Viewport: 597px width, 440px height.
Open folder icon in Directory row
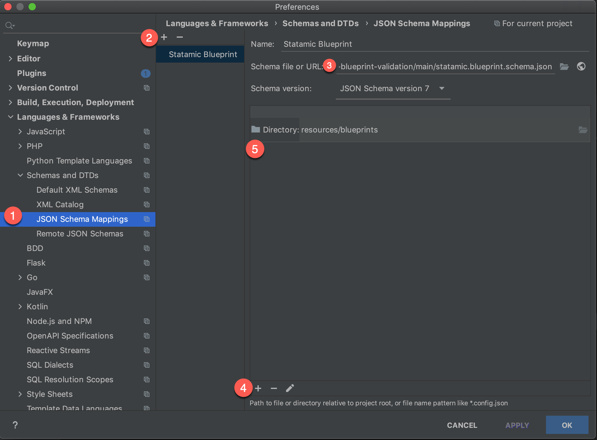583,130
